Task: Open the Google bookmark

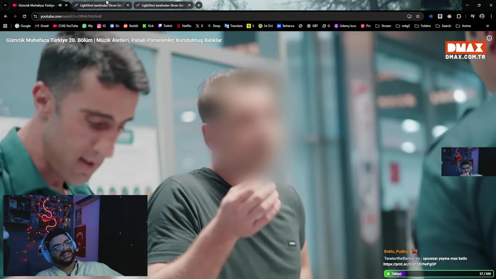Action: (x=23, y=26)
